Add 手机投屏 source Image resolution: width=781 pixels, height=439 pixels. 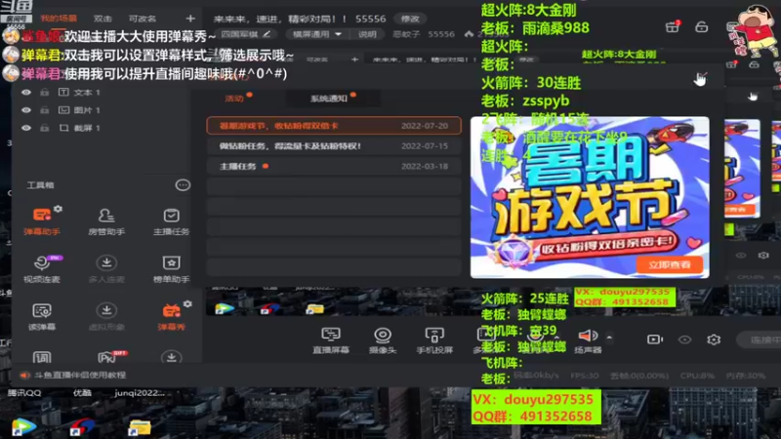pos(434,339)
